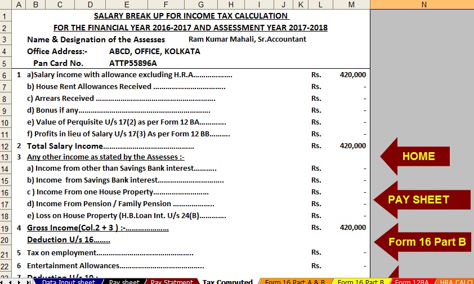Click salary amount 420,000 in row 6
The image size is (474, 284).
352,75
